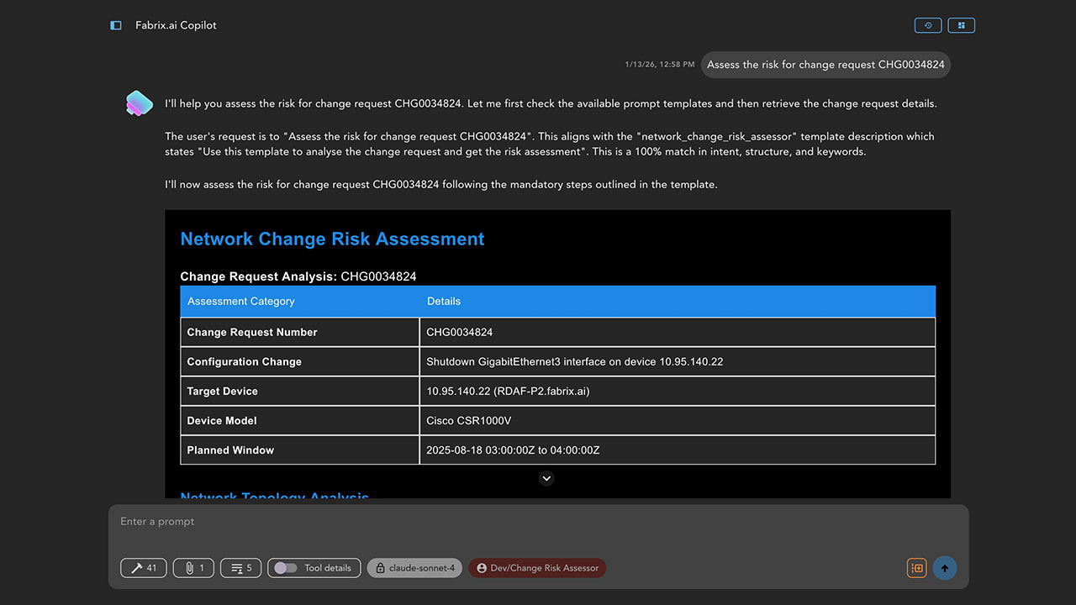Click the orange add-panel icon button

916,568
